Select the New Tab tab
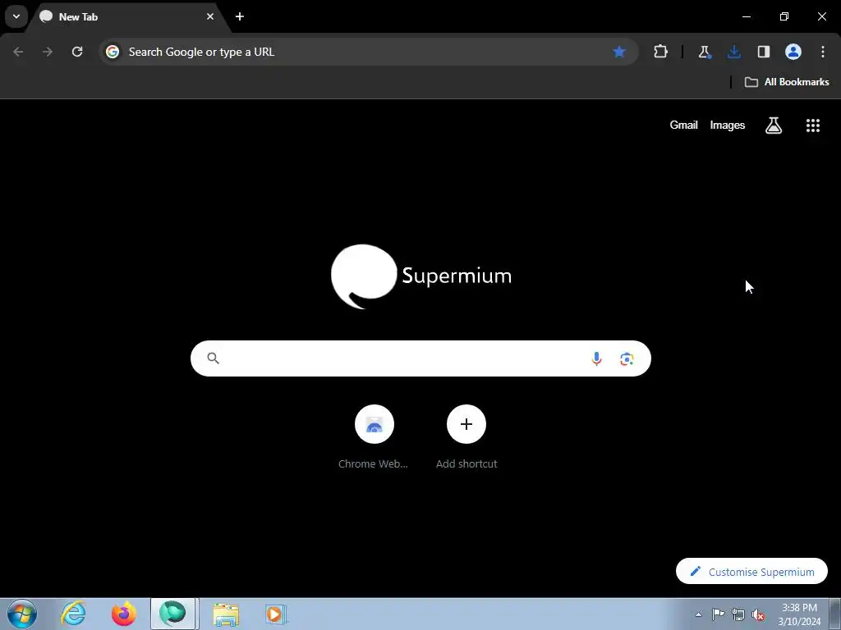The height and width of the screenshot is (630, 841). [126, 16]
